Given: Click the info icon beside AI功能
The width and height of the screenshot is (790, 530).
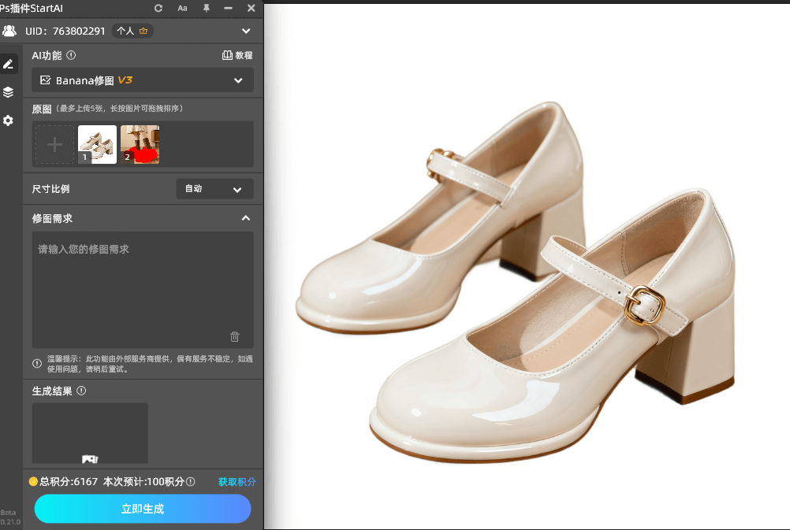Looking at the screenshot, I should (71, 55).
